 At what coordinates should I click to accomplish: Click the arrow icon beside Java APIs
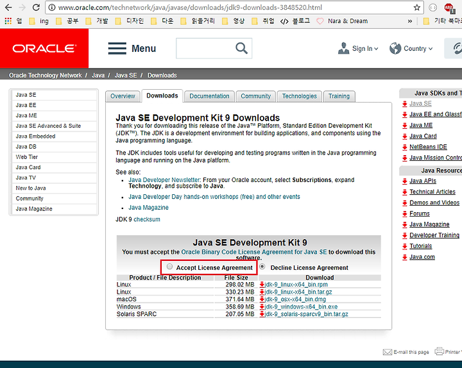point(404,181)
